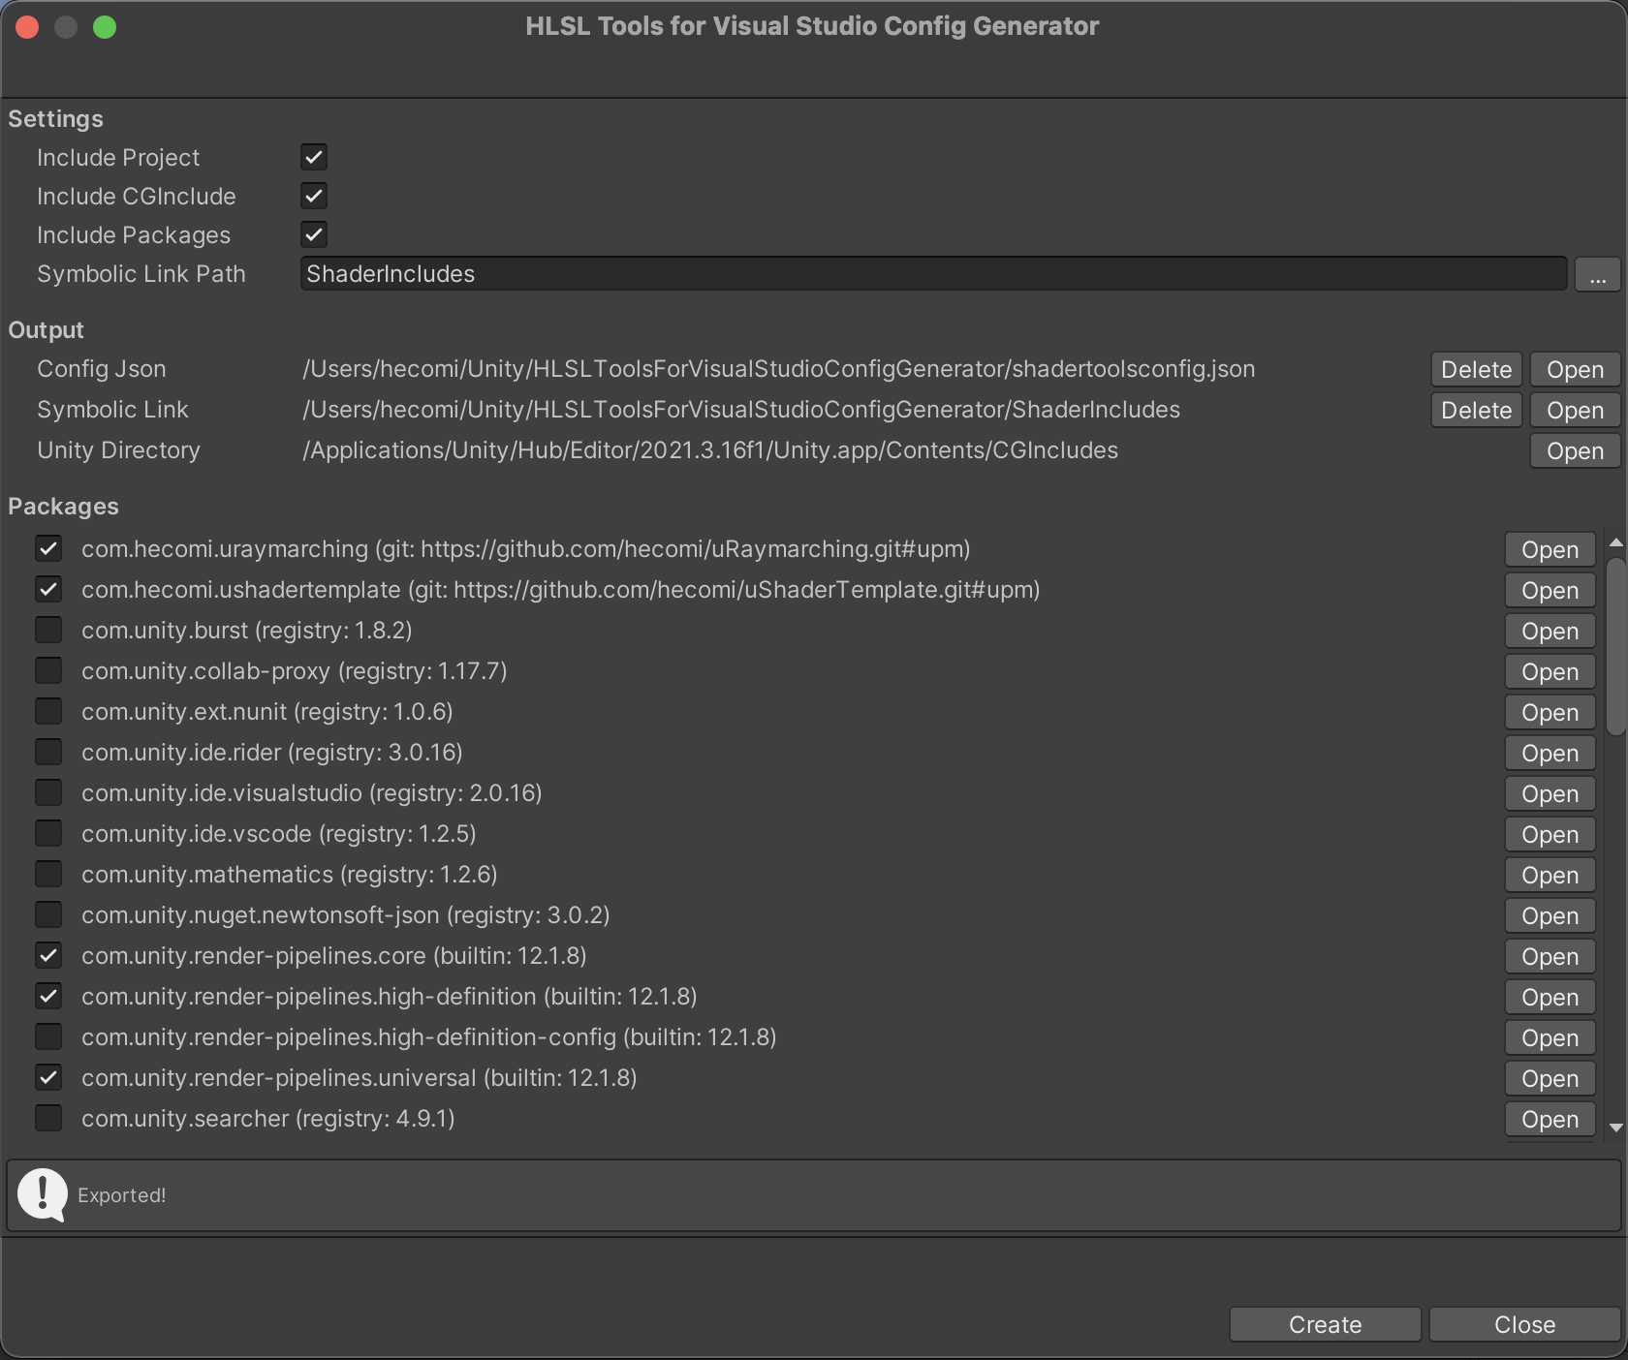Click the scrollbar down arrow
1628x1360 pixels.
(x=1614, y=1128)
